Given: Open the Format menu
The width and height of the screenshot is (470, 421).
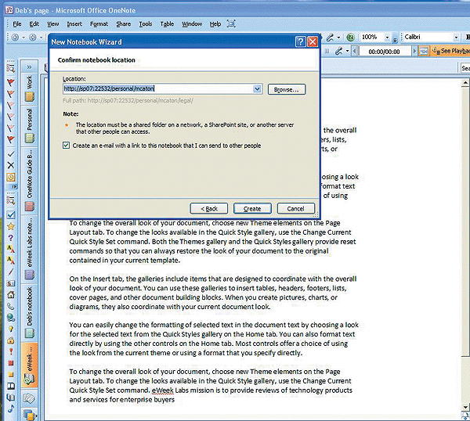Looking at the screenshot, I should (x=99, y=24).
